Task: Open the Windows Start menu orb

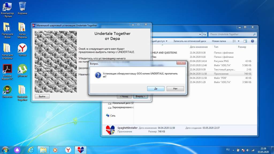Action: point(5,150)
